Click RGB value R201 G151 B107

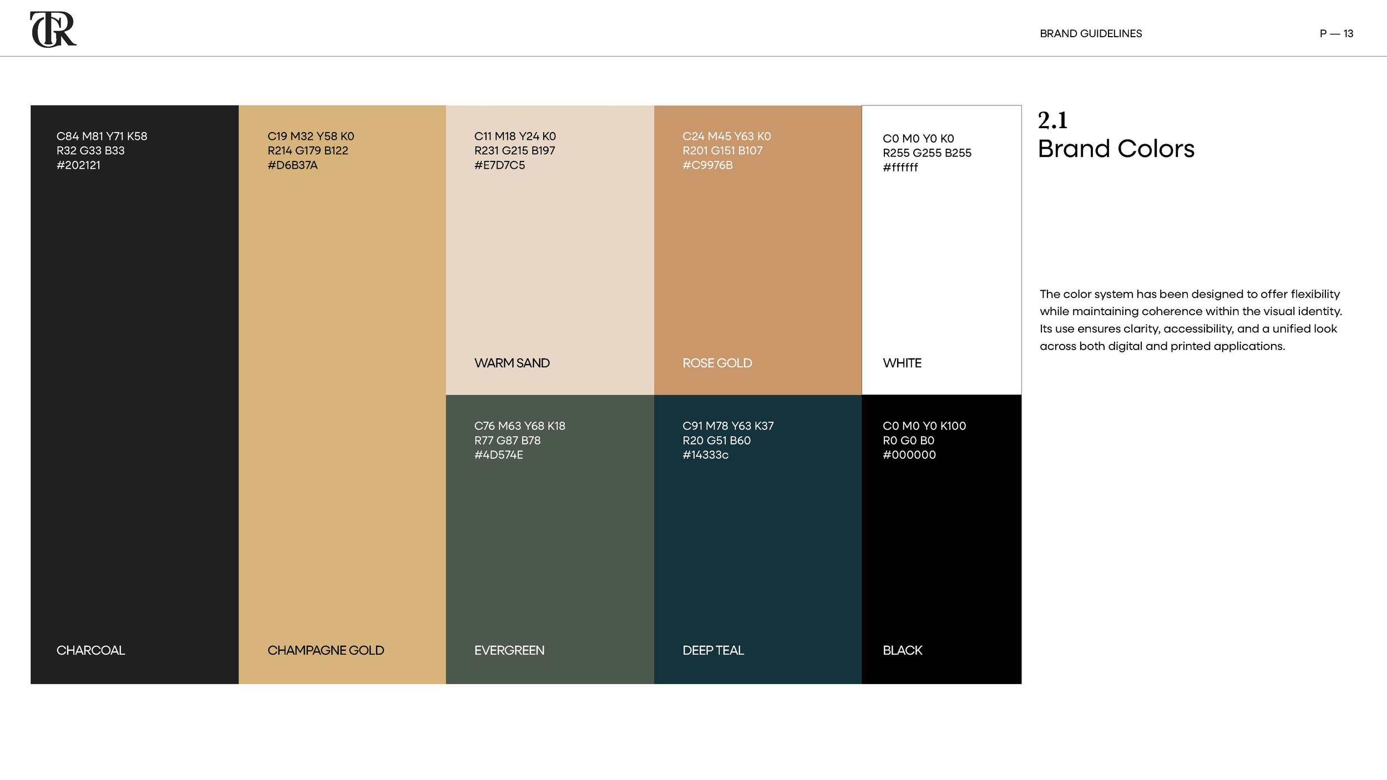722,151
